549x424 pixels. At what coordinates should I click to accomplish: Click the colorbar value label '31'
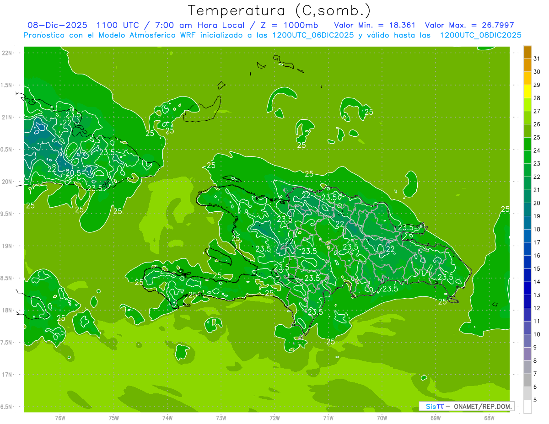[x=537, y=59]
